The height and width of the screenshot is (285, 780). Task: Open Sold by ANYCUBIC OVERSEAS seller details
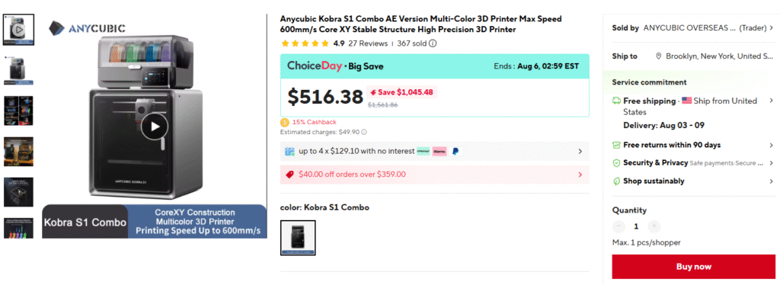tap(693, 28)
